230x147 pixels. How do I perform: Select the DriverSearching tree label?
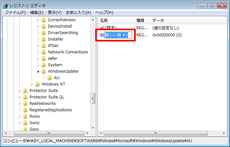coord(63,33)
